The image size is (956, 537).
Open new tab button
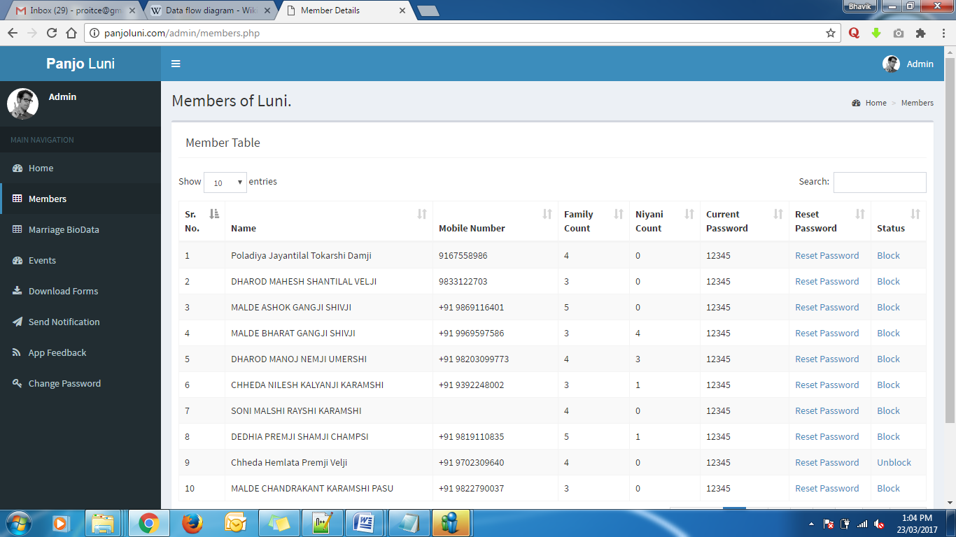[x=428, y=10]
